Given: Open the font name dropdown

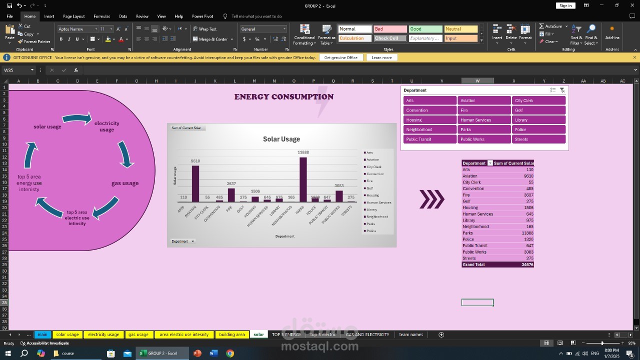Looking at the screenshot, I should point(96,29).
